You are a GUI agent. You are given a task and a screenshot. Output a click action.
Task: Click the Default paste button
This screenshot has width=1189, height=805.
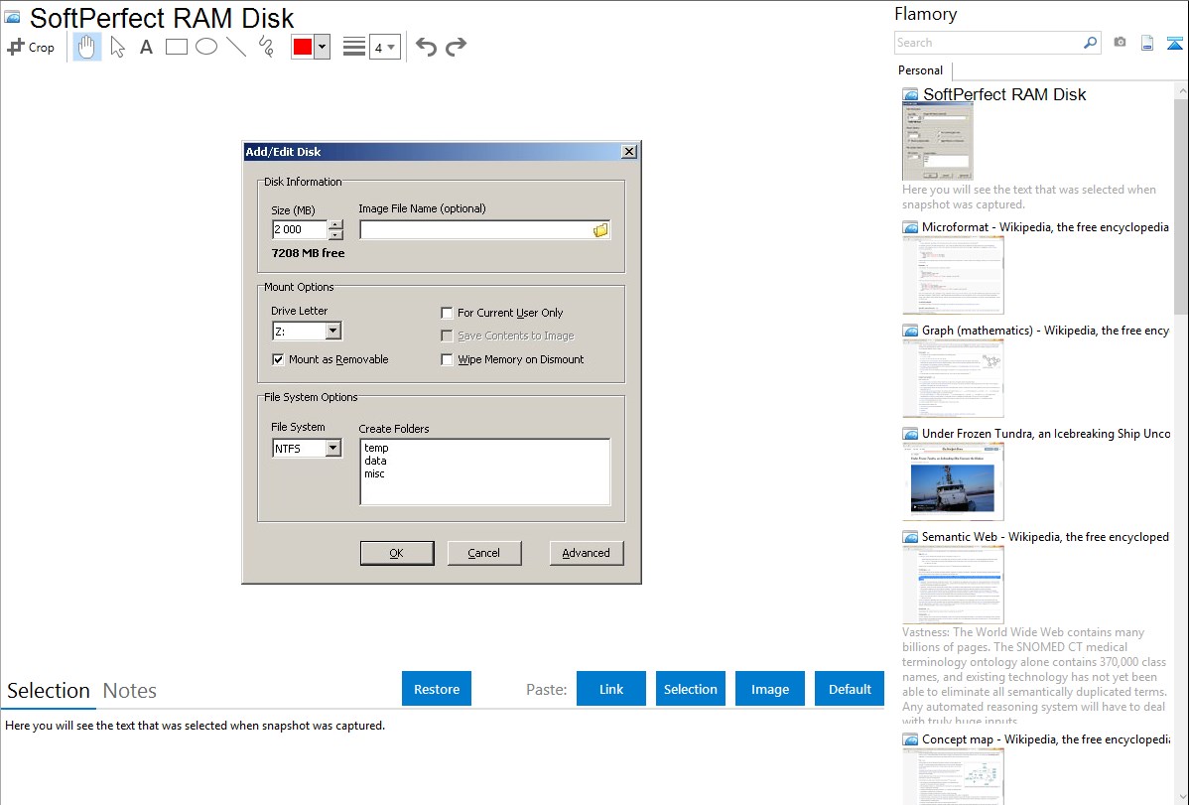tap(850, 689)
